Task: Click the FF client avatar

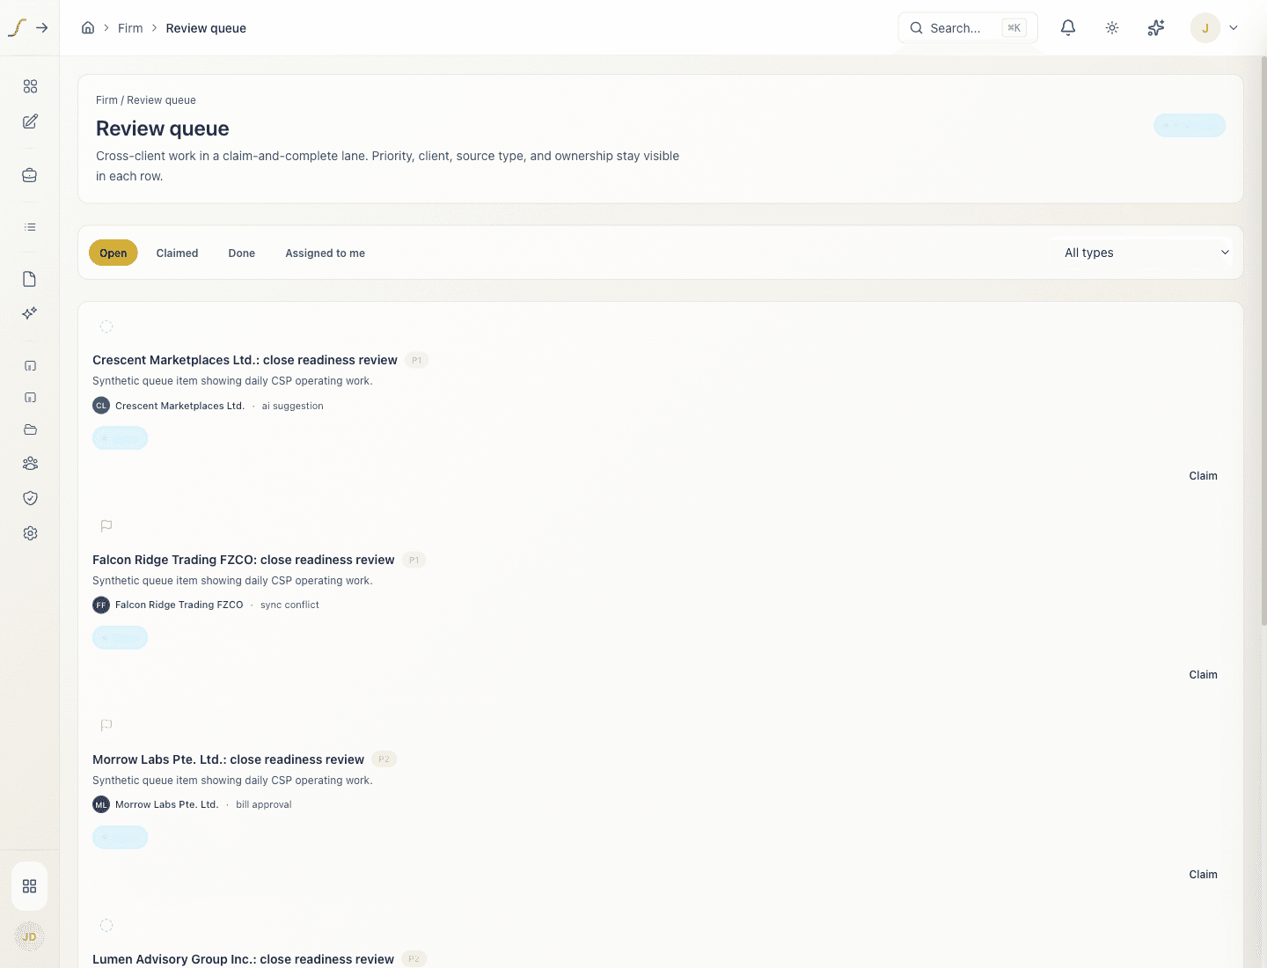Action: (101, 605)
